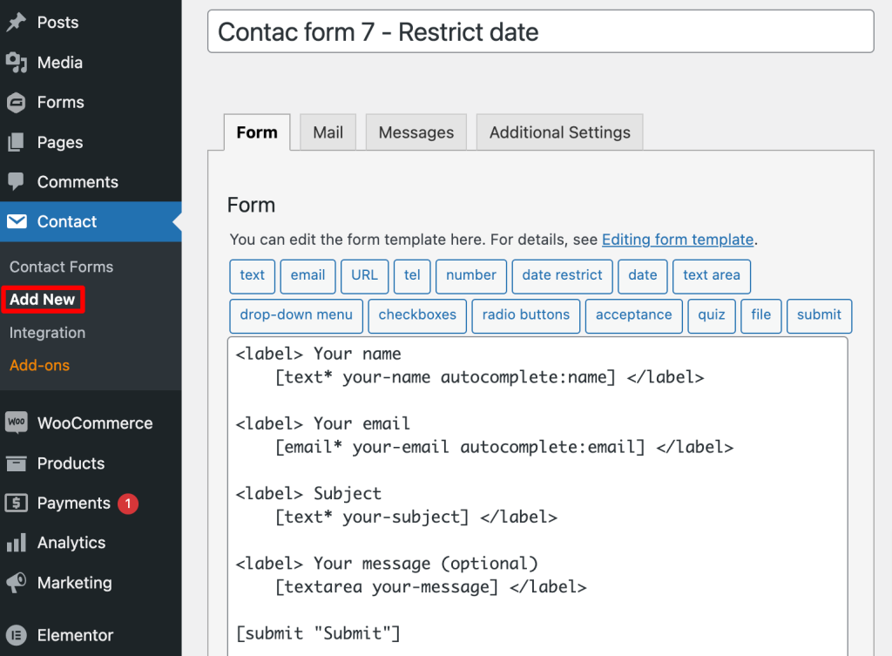Click Add New under Contact
The image size is (892, 656).
(x=43, y=300)
